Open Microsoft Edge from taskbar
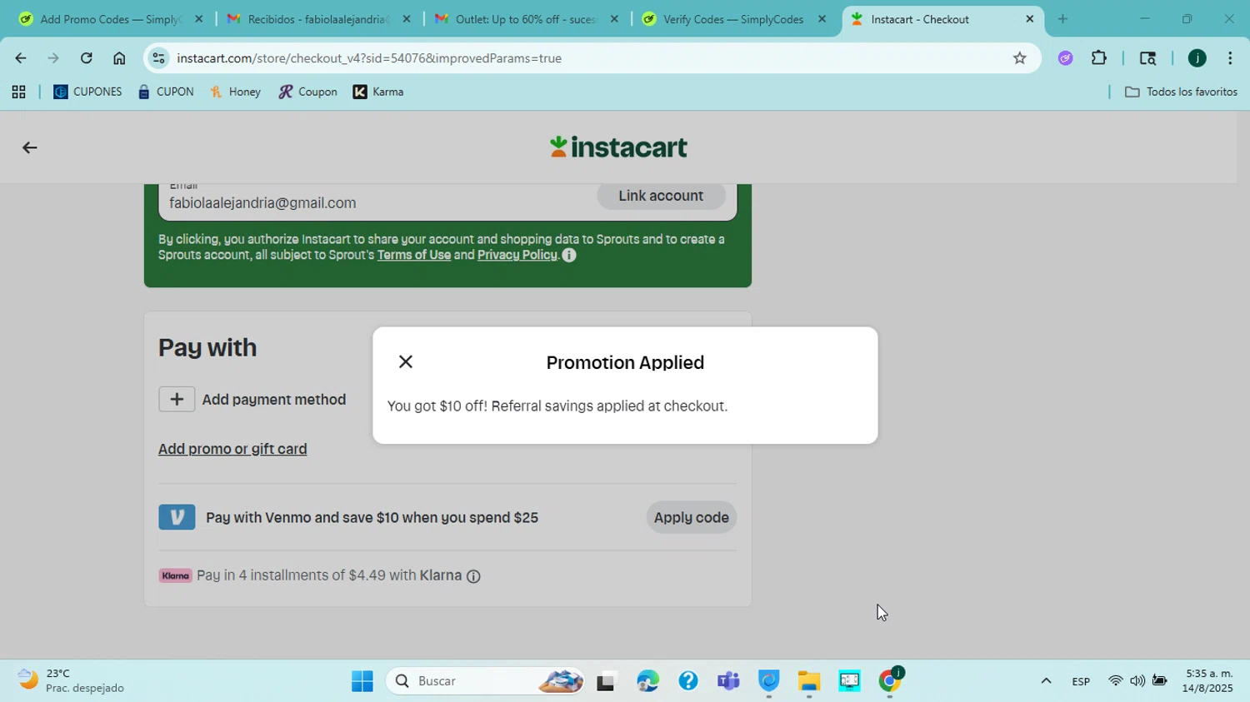The height and width of the screenshot is (702, 1250). coord(647,681)
